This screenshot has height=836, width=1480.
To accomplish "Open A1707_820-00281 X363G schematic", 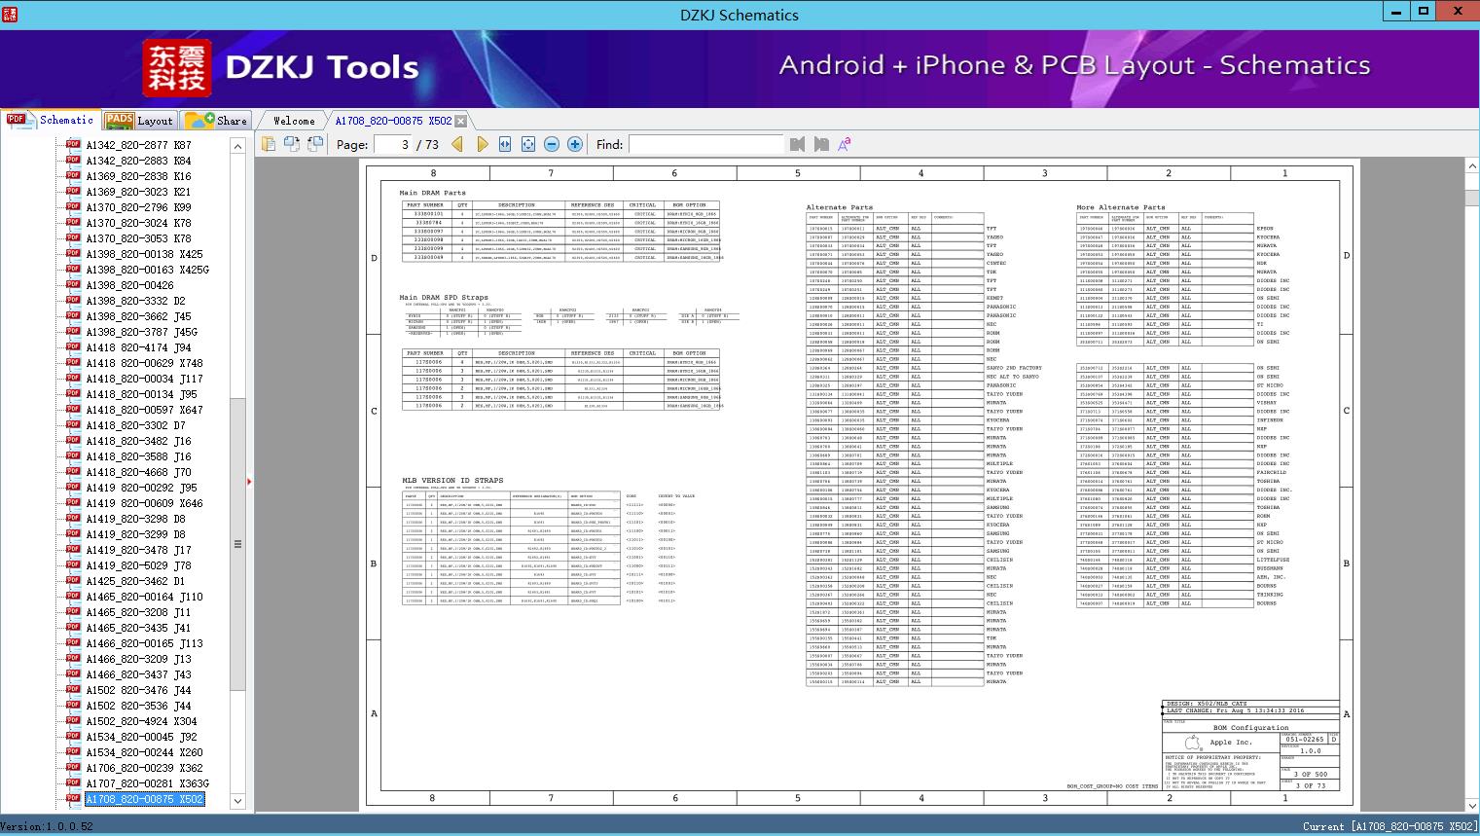I will click(147, 783).
